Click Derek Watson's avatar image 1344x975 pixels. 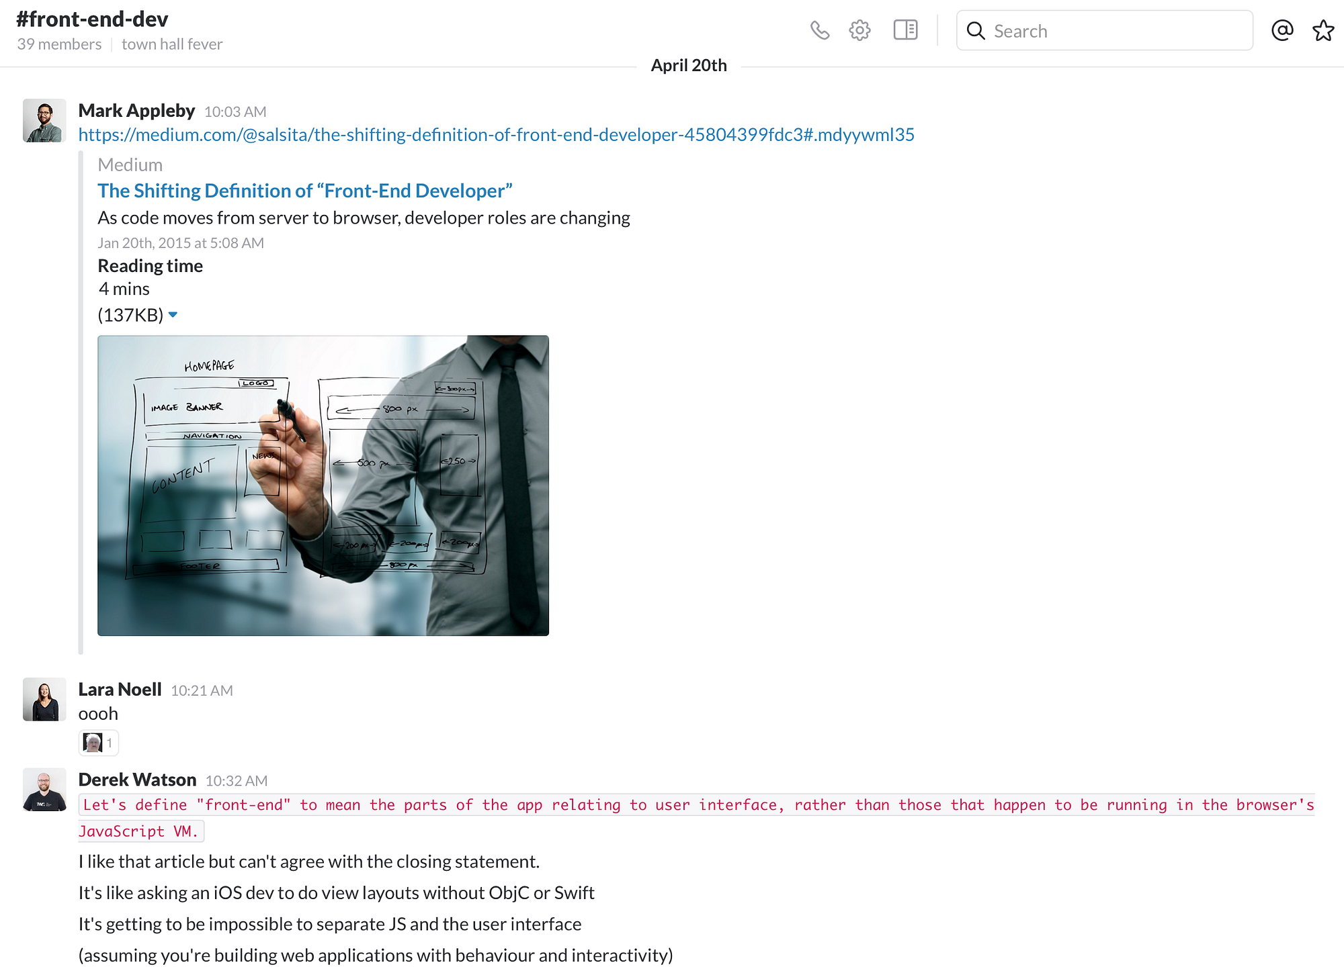(44, 790)
